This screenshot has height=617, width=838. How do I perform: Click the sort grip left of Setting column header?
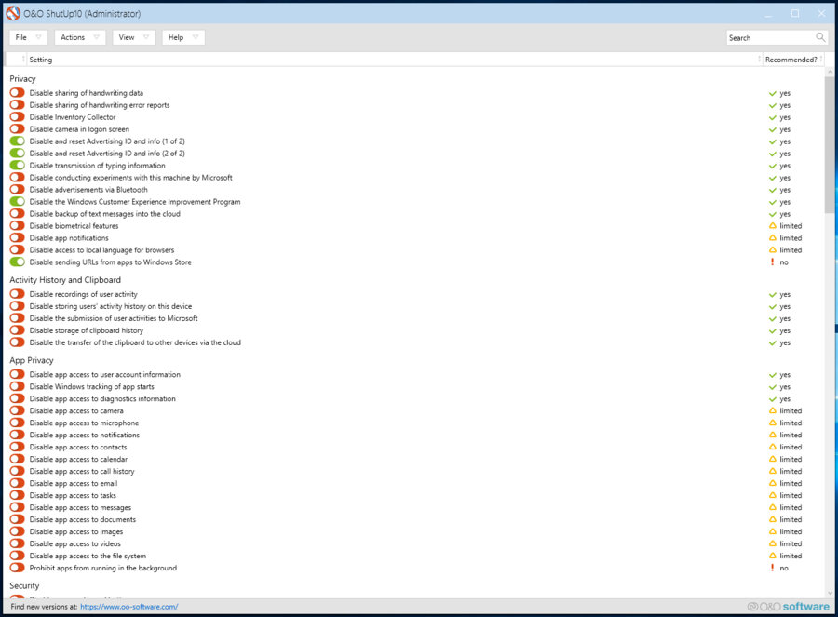pyautogui.click(x=23, y=59)
